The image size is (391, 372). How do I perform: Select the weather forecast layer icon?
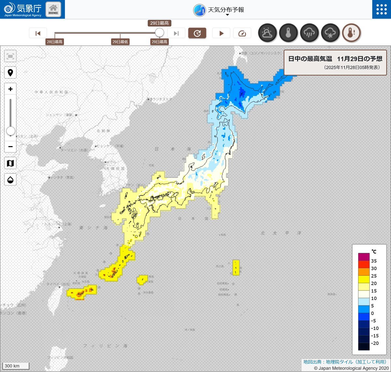tap(268, 33)
